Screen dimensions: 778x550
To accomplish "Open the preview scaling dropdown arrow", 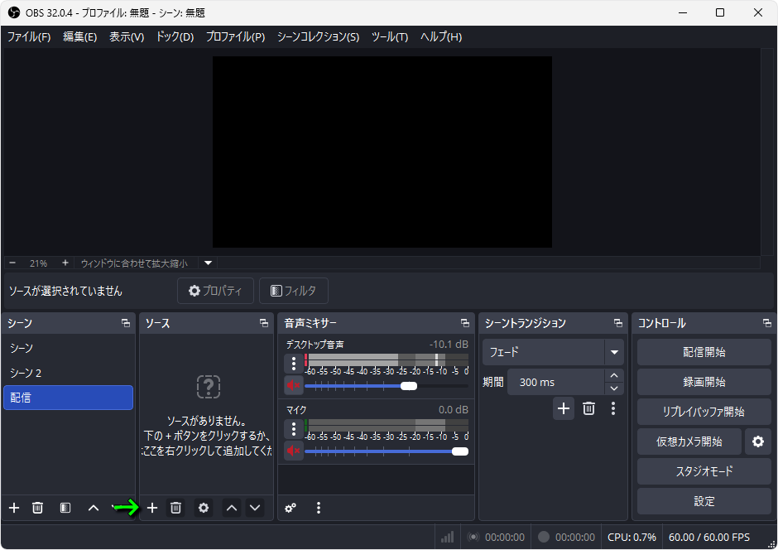I will 209,263.
